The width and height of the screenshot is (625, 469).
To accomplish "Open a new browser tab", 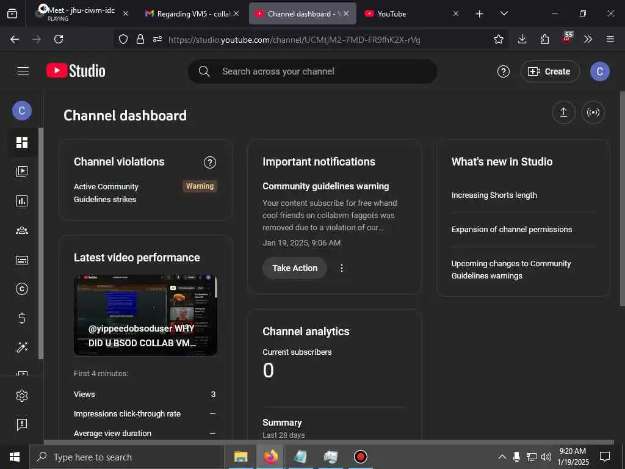I will point(480,14).
